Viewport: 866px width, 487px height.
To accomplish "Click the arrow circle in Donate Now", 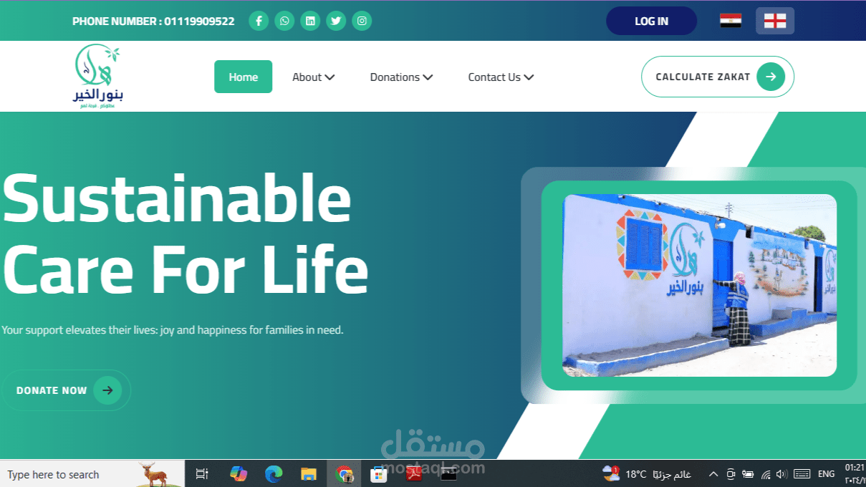I will pos(107,390).
